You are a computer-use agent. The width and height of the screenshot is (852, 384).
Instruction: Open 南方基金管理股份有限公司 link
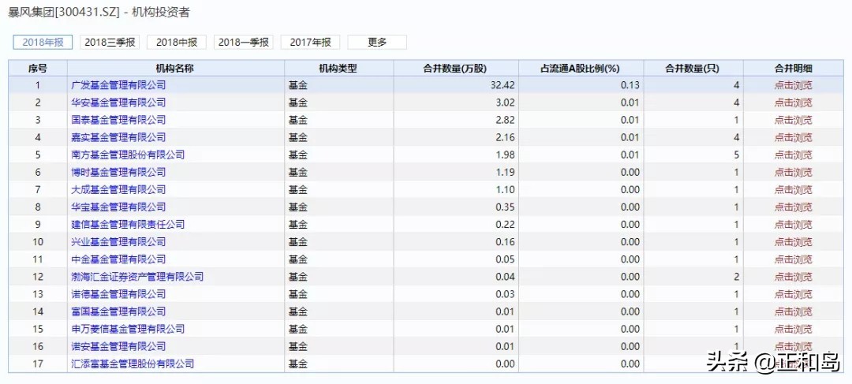click(x=128, y=155)
